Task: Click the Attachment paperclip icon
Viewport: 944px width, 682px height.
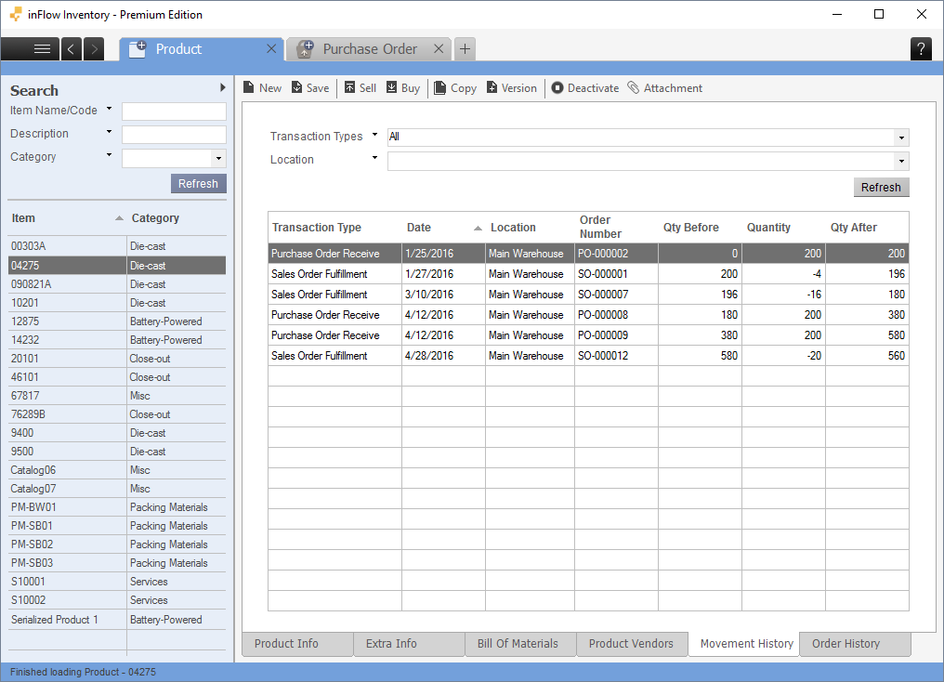Action: pos(634,88)
